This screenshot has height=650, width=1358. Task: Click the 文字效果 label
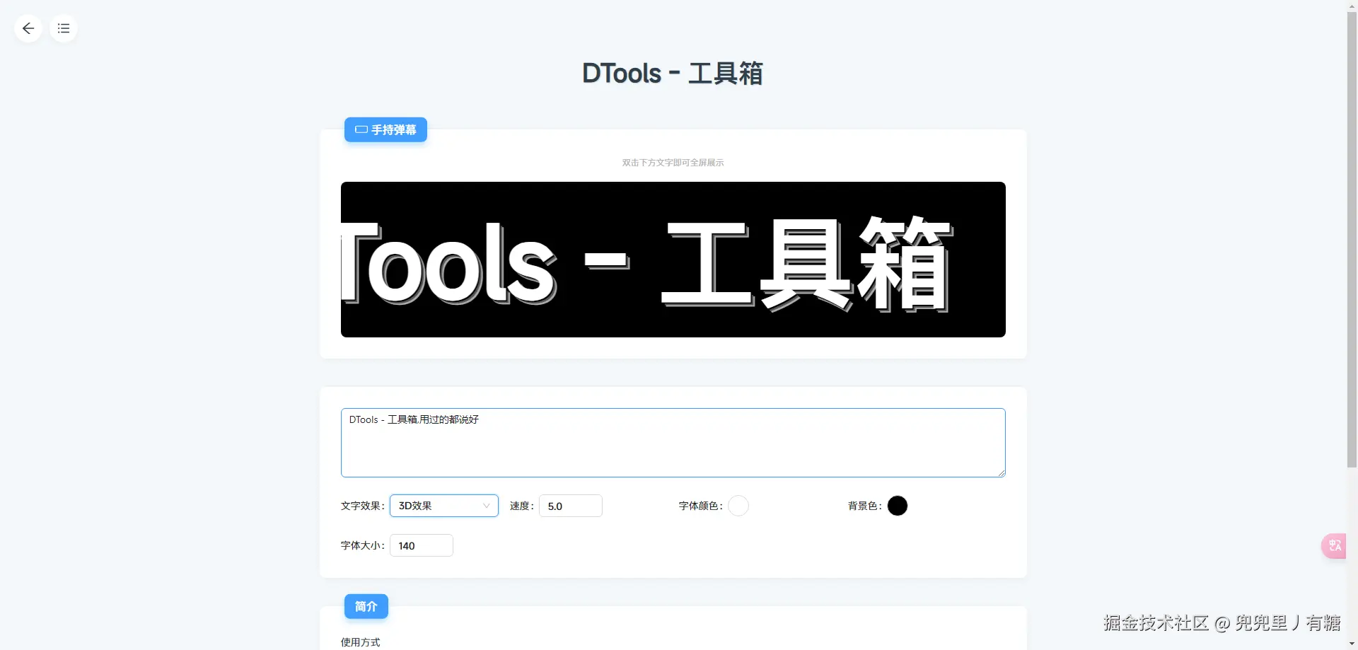363,506
